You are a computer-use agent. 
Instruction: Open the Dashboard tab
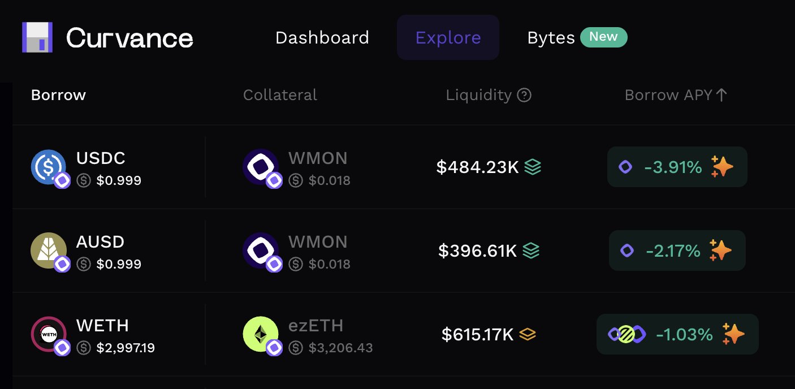click(322, 38)
